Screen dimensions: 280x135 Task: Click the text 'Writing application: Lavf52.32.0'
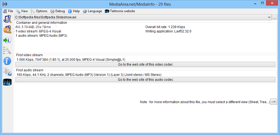pyautogui.click(x=168, y=31)
